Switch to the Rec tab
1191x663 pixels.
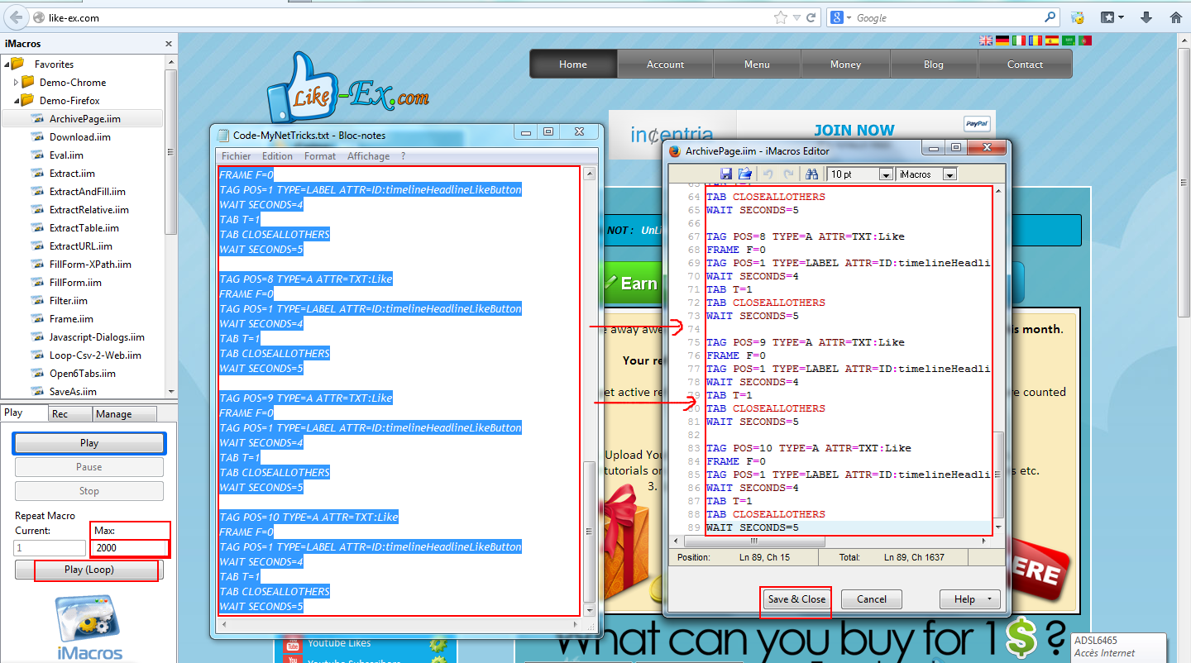60,414
